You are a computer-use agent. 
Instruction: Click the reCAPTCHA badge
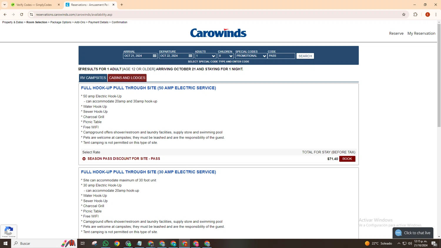9,232
